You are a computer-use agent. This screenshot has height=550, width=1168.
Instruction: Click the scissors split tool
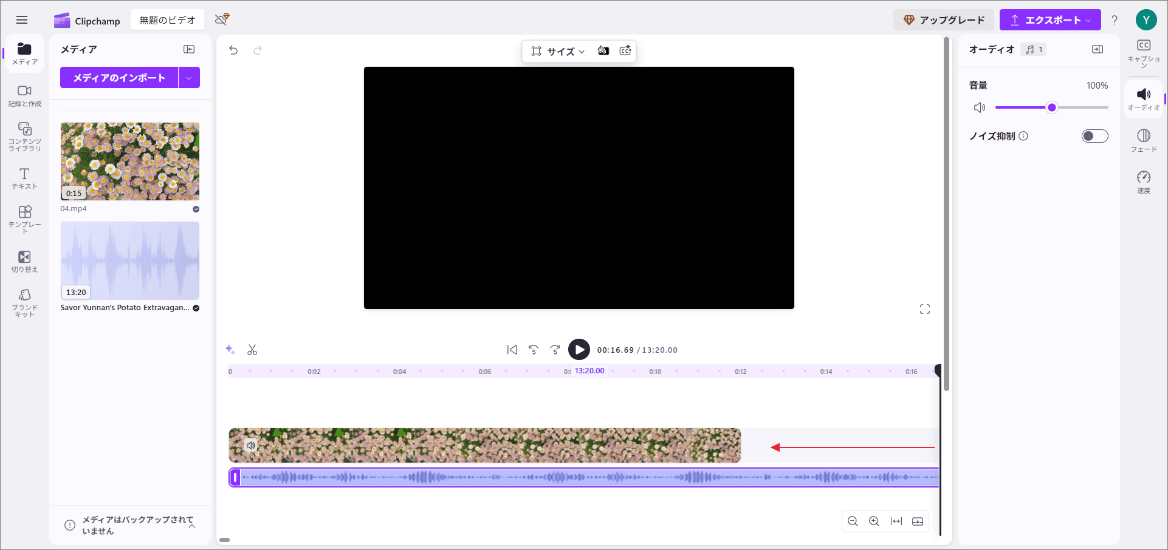point(252,350)
